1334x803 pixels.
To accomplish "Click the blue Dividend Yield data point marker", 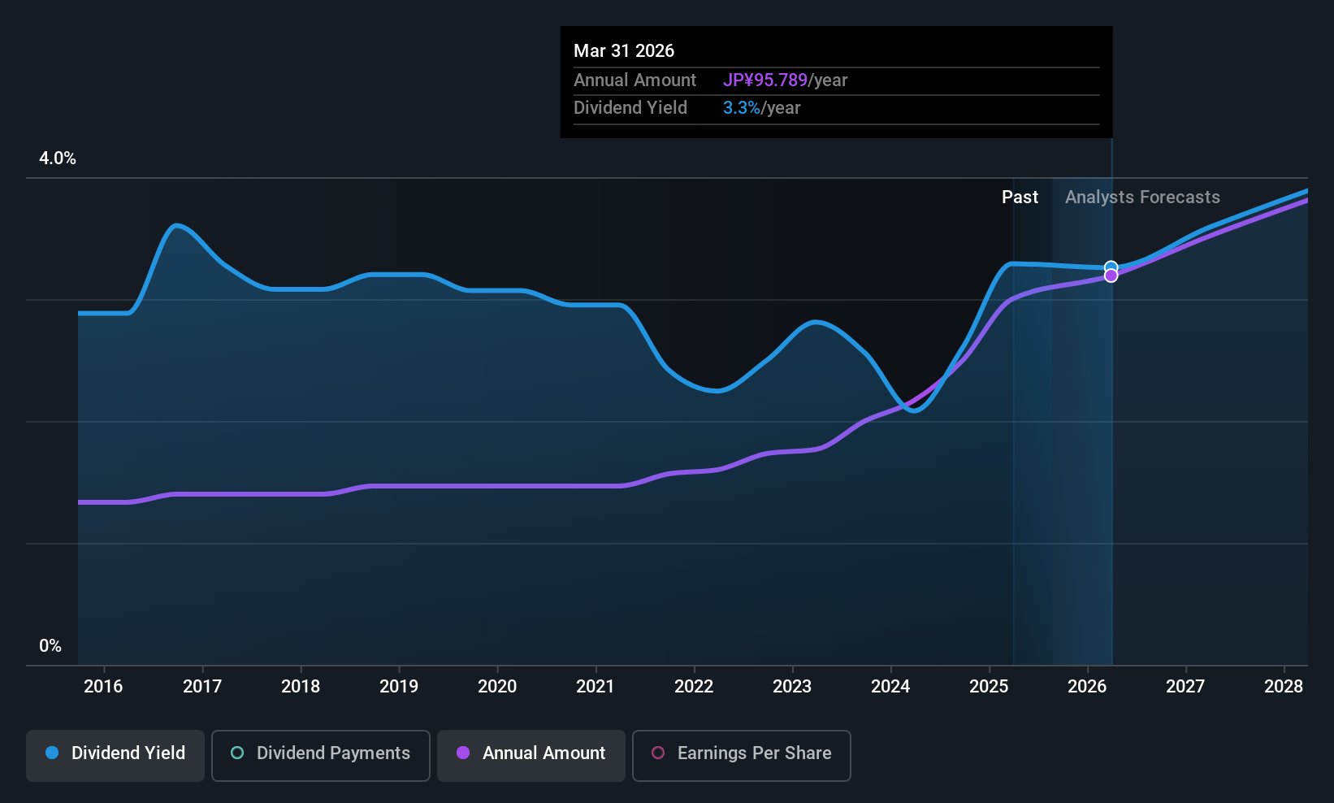I will tap(1111, 267).
